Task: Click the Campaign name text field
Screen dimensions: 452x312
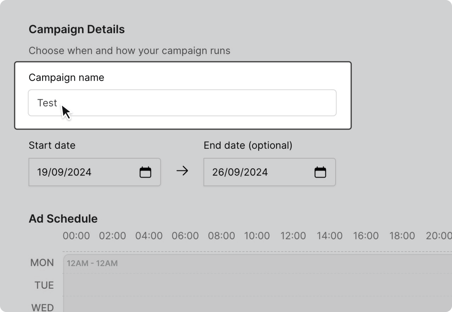Action: point(182,103)
